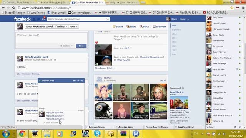This screenshot has height=138, width=246.
Task: Select the Photo composer tab
Action: click(131, 26)
